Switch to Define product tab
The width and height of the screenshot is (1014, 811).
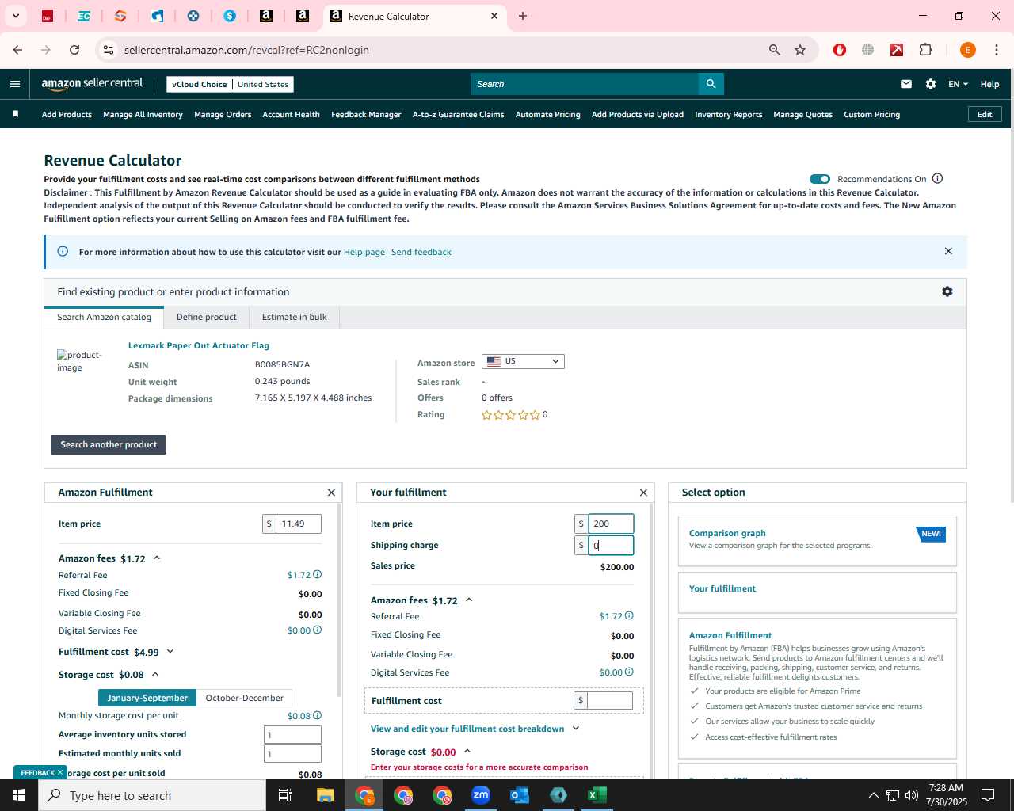207,317
